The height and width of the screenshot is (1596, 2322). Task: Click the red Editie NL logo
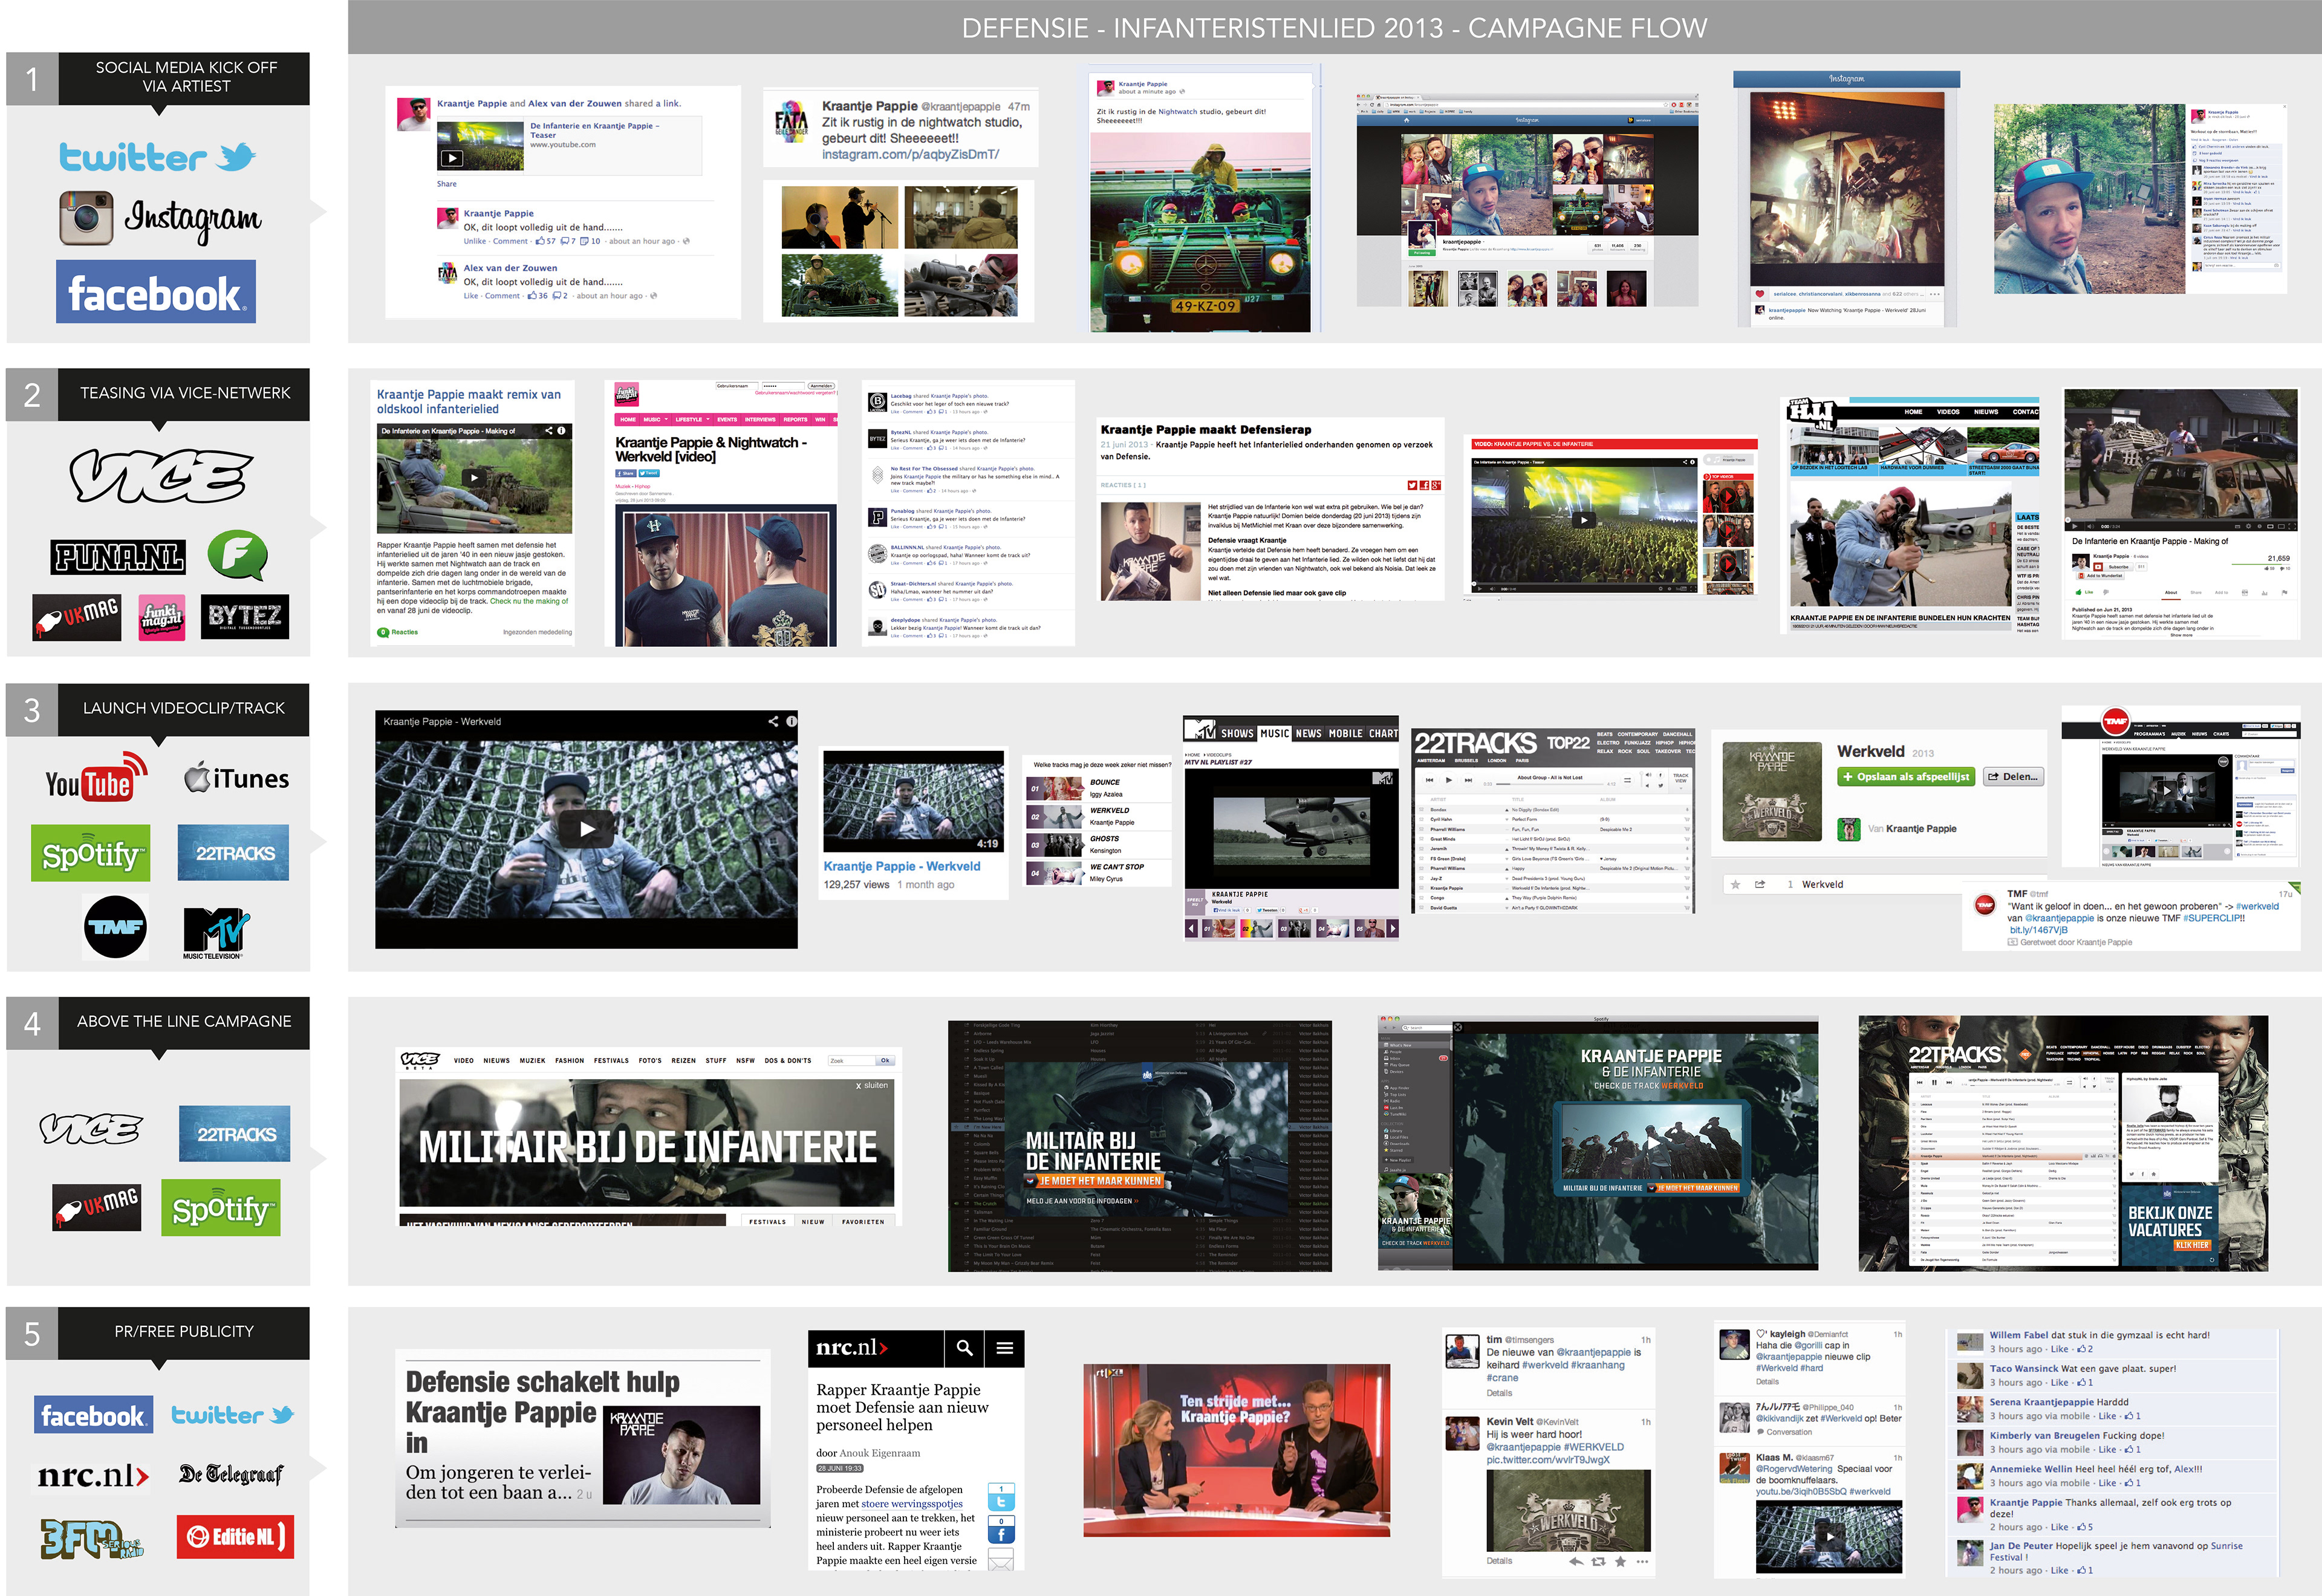(236, 1537)
